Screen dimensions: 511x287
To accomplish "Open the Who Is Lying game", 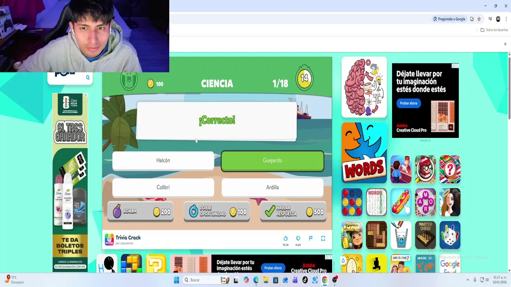I will coord(401,263).
